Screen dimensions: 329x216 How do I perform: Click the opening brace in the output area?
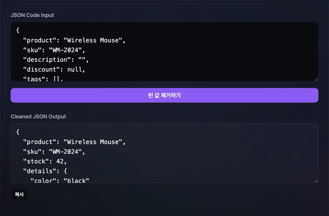(x=18, y=132)
